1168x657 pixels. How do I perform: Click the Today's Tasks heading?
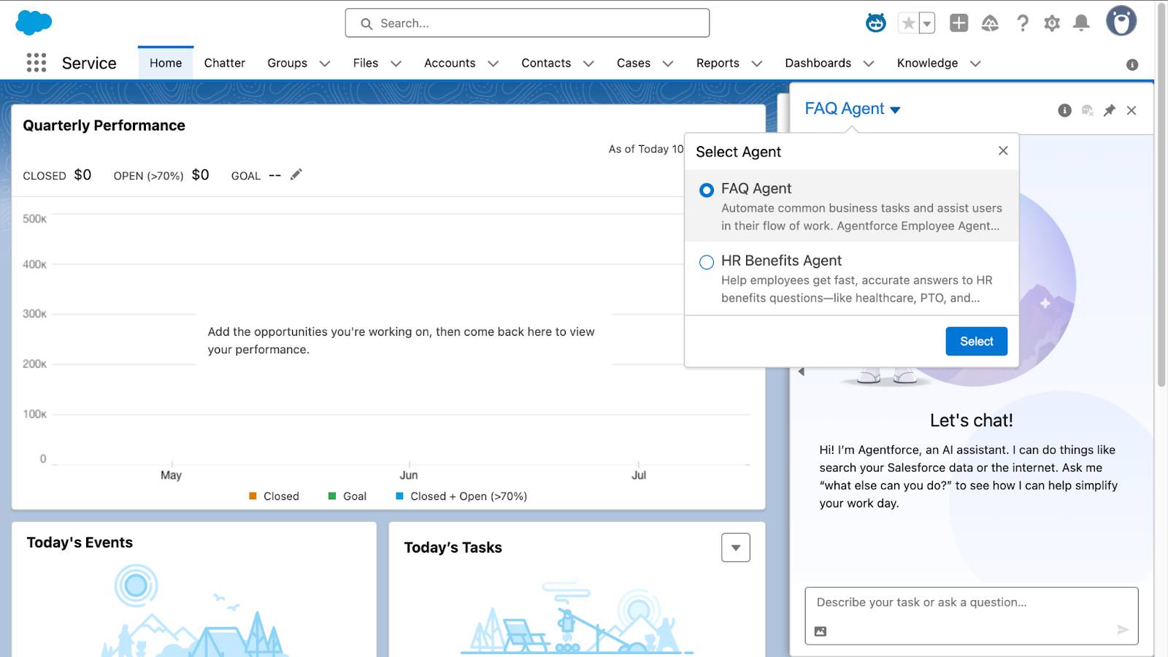tap(453, 547)
